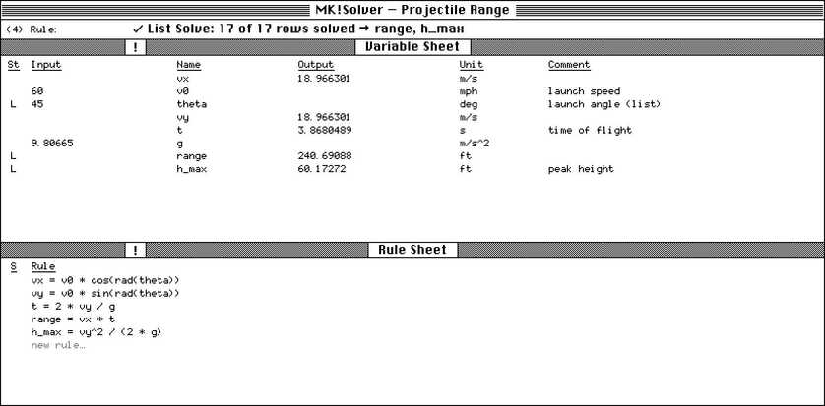Click the Unit column header

pyautogui.click(x=471, y=65)
